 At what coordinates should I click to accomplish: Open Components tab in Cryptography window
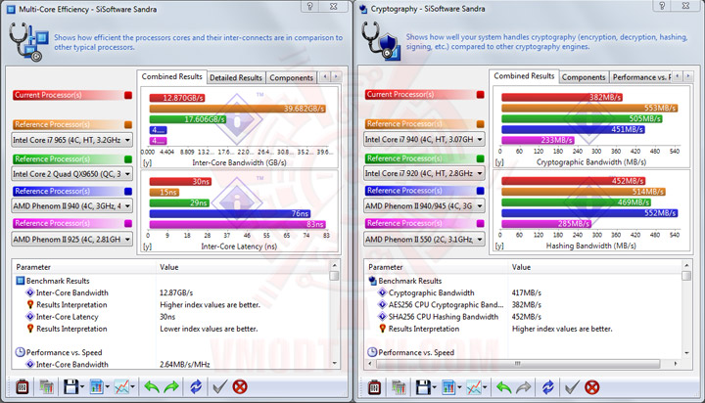click(584, 77)
